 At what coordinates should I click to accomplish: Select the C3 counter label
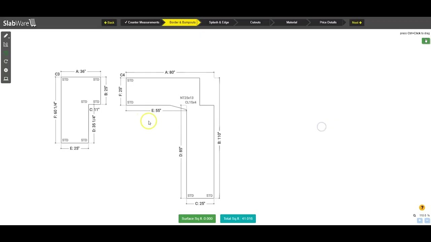(57, 74)
